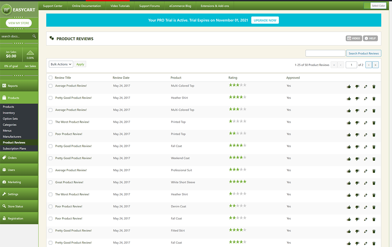Open the Video tutorial button

[x=353, y=39]
